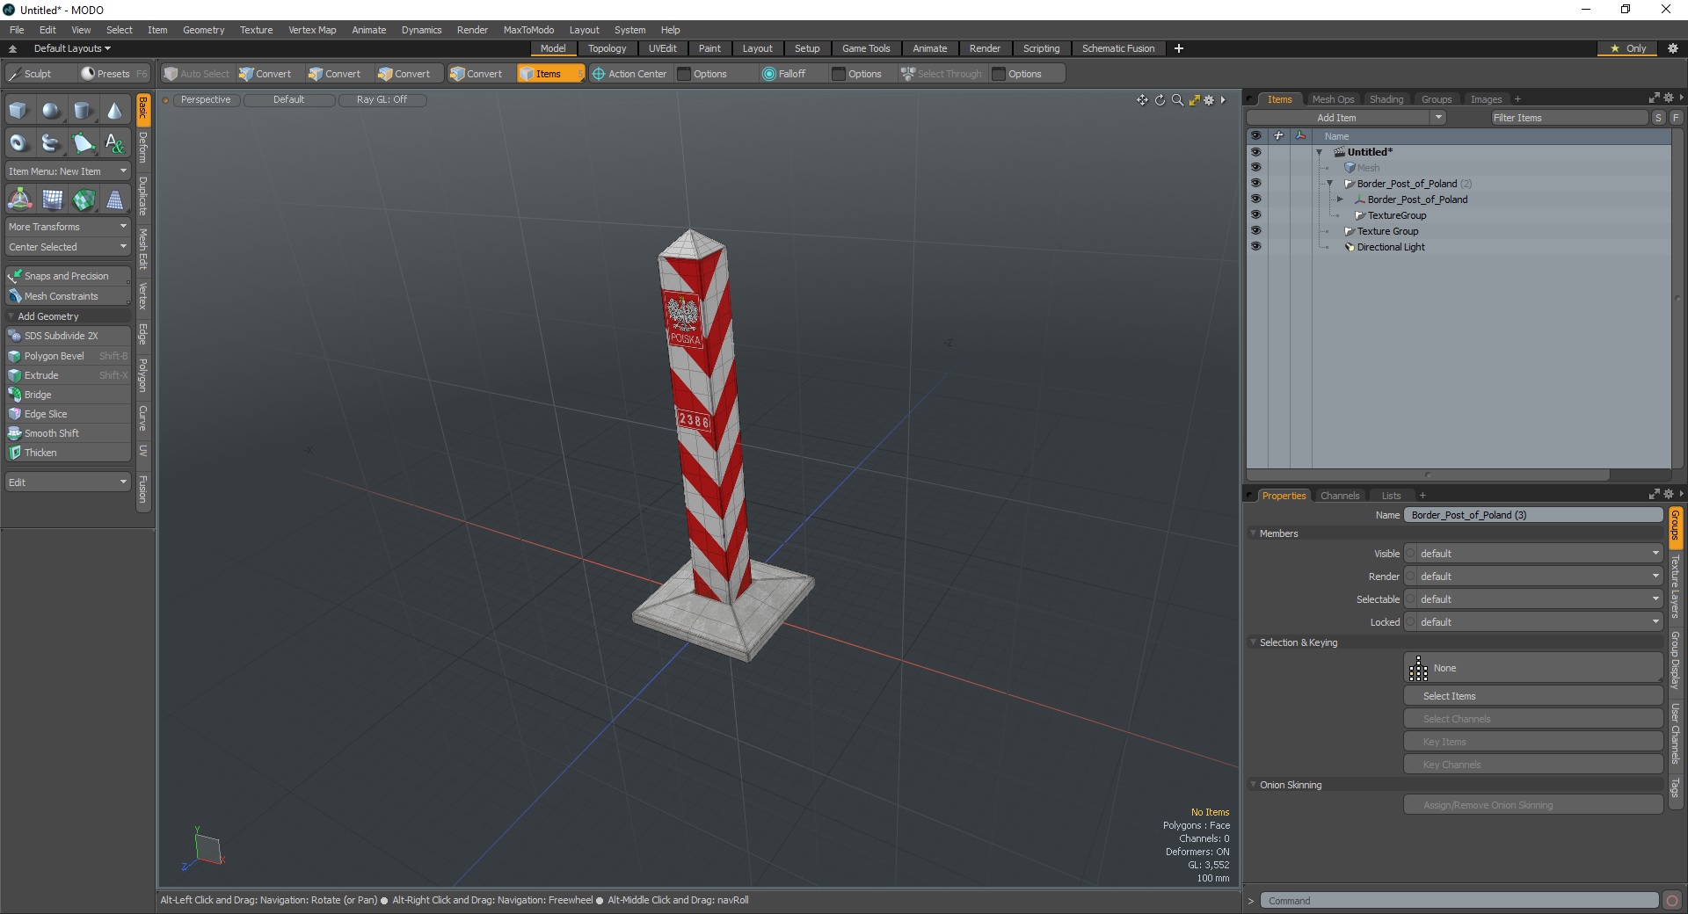Viewport: 1688px width, 914px height.
Task: Open viewport settings gear icon
Action: [1209, 100]
